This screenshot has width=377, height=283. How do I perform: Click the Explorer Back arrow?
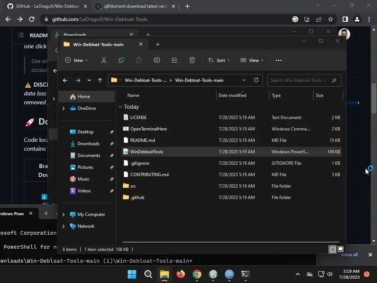(x=65, y=80)
